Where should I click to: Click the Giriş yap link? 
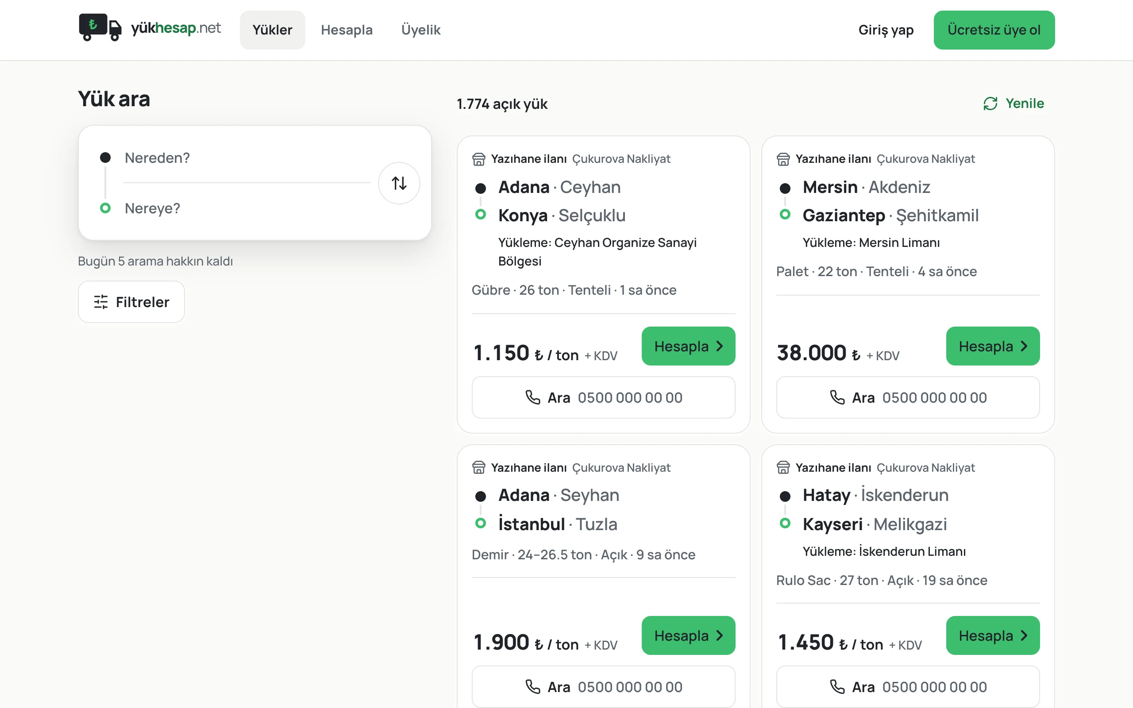pyautogui.click(x=886, y=30)
